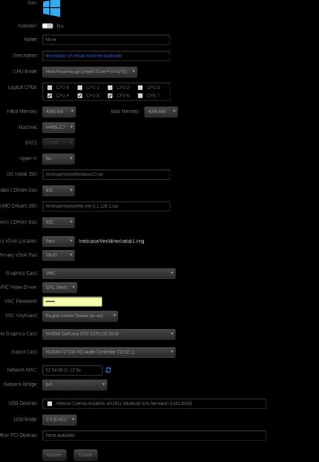319x462 pixels.
Task: Click the Network MAC address field
Action: click(x=73, y=370)
